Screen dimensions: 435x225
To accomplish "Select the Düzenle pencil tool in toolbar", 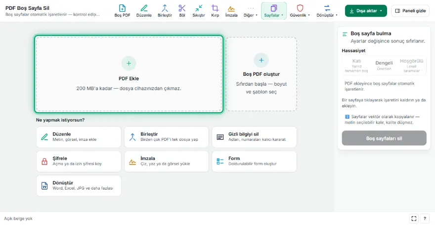I will 144,11.
